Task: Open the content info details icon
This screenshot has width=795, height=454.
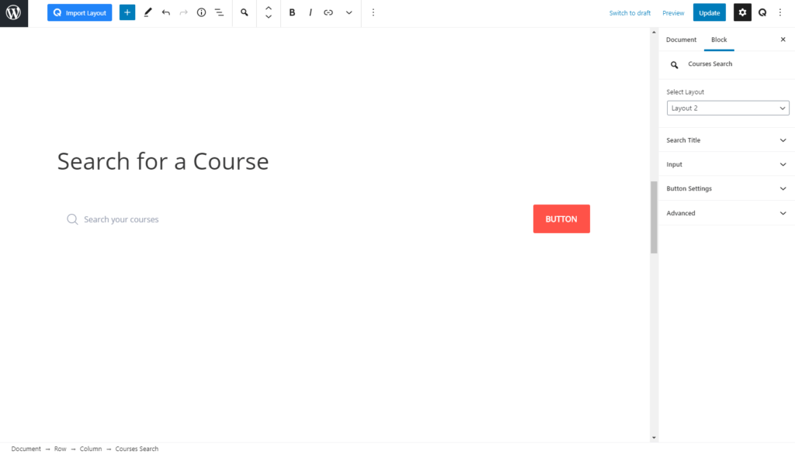Action: point(201,12)
